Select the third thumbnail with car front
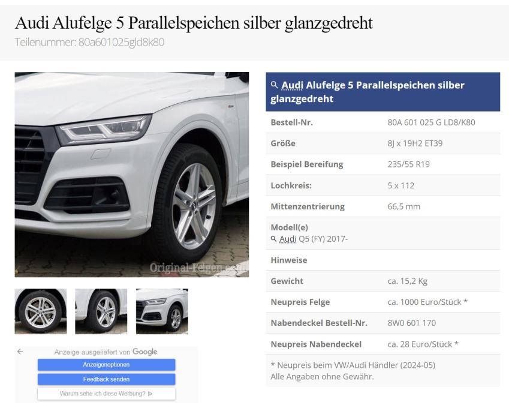This screenshot has width=509, height=414. pyautogui.click(x=162, y=311)
